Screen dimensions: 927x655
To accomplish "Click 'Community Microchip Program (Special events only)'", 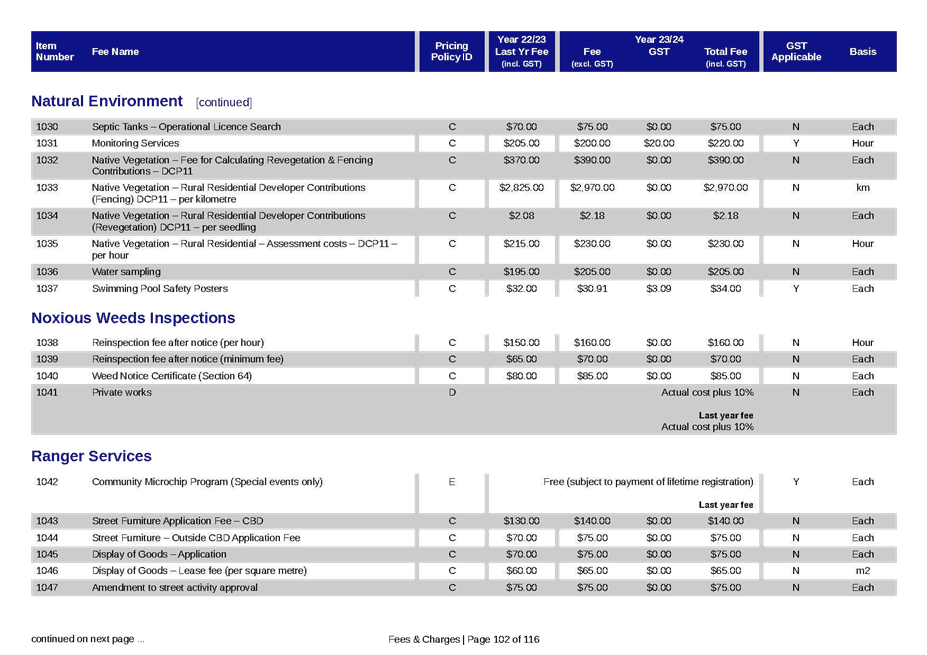I will pos(207,482).
